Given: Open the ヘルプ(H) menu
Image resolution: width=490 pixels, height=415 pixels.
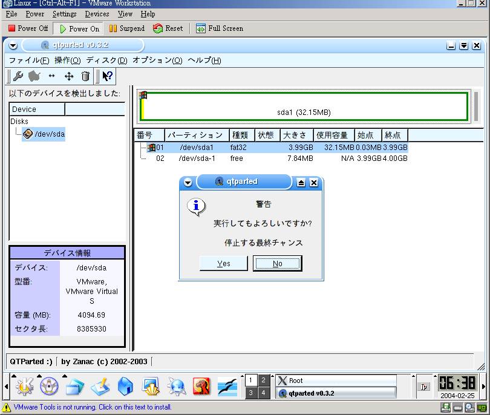Looking at the screenshot, I should click(204, 60).
